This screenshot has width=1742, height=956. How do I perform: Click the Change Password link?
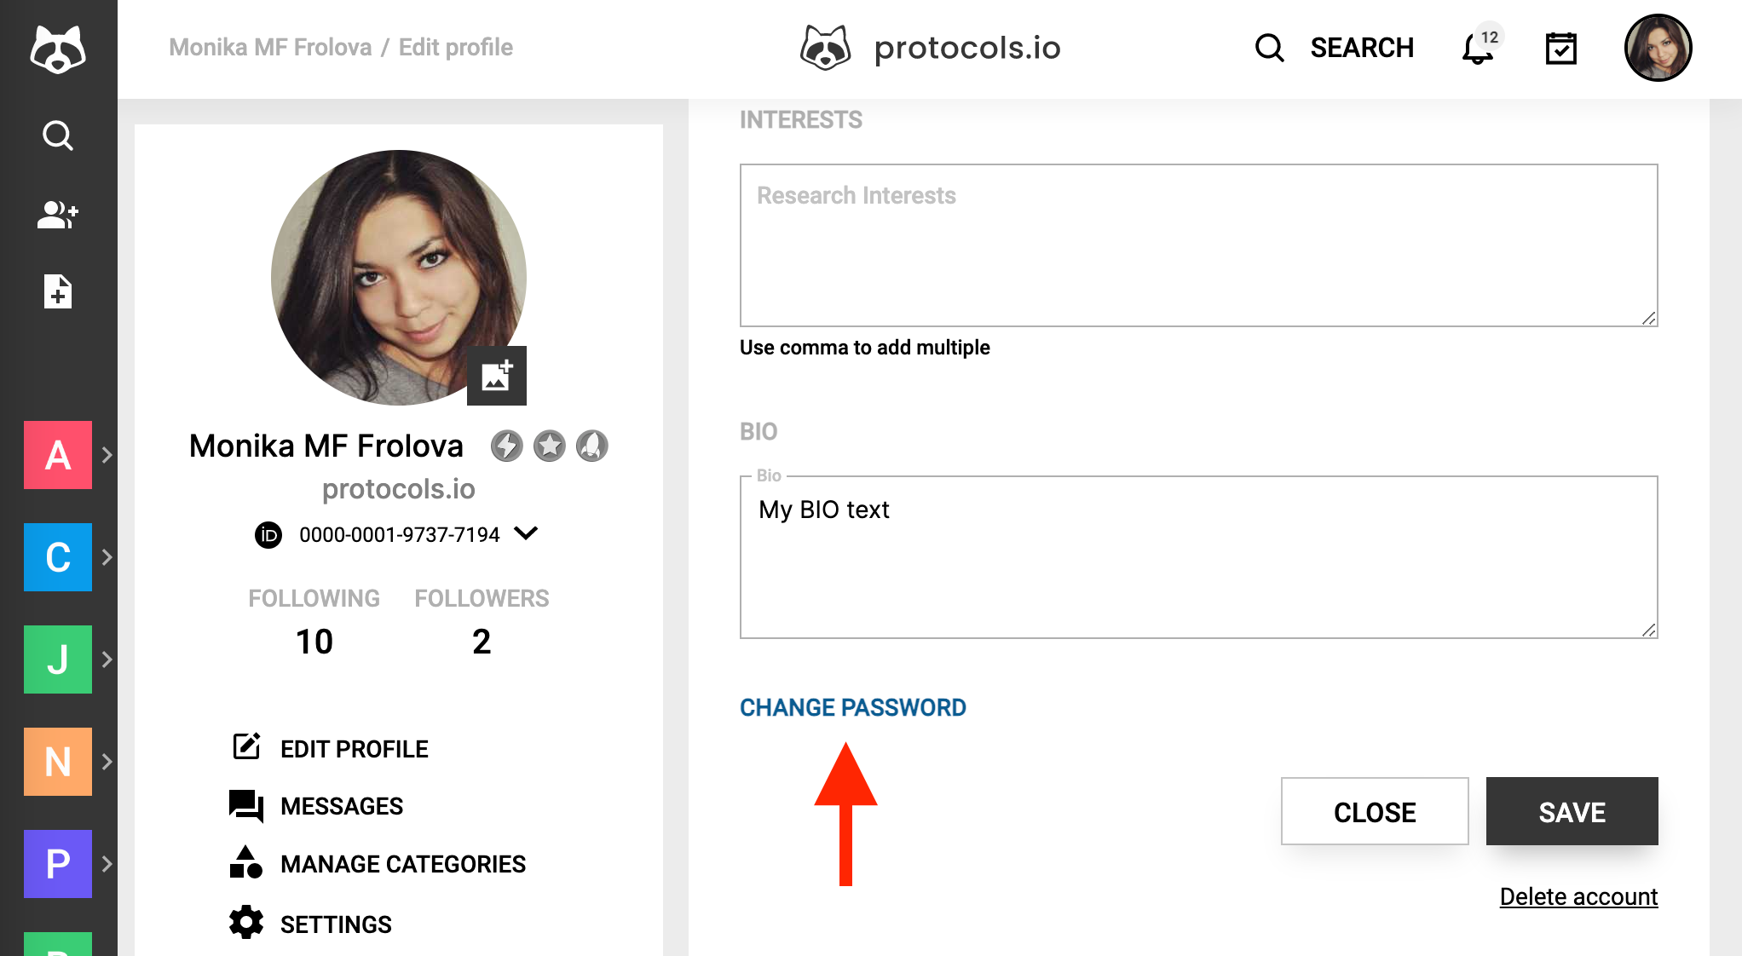click(853, 707)
